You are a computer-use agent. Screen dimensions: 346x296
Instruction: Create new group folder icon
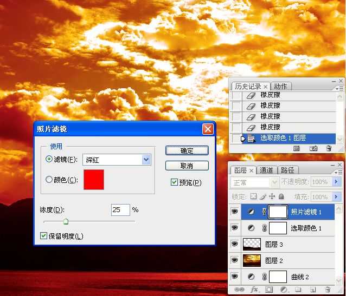298,290
